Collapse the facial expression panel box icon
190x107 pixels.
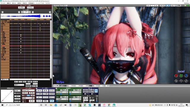[56, 88]
